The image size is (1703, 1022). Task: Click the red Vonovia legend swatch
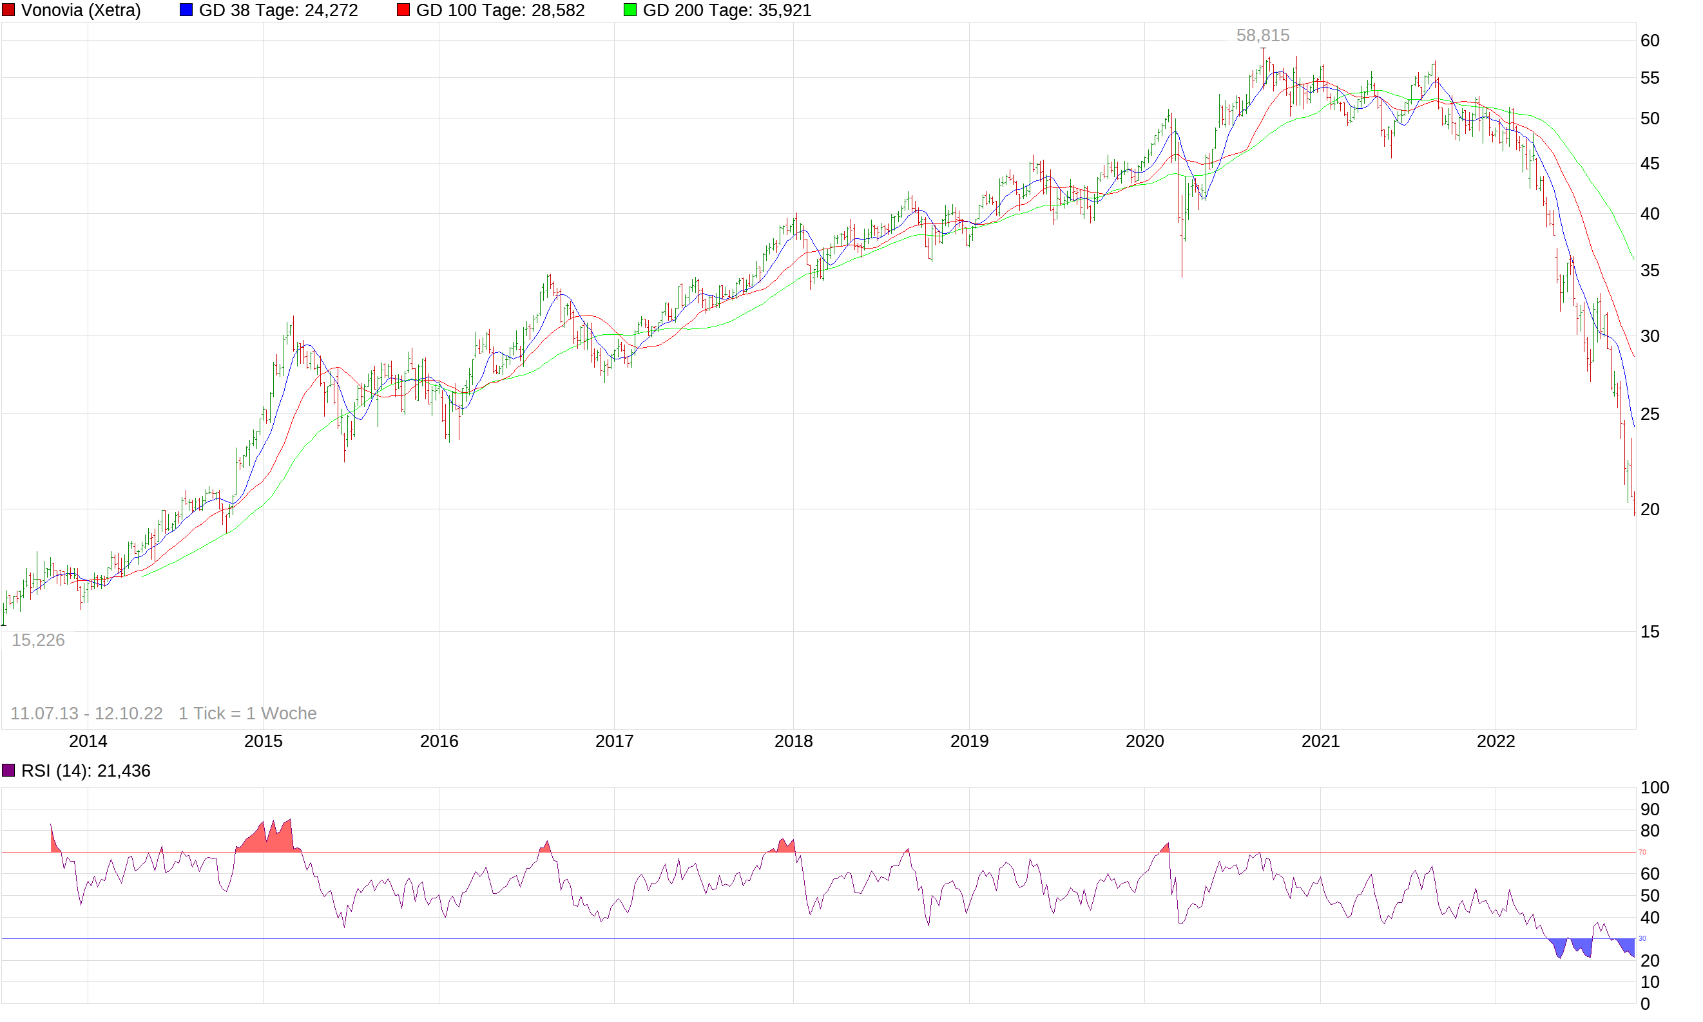point(8,10)
